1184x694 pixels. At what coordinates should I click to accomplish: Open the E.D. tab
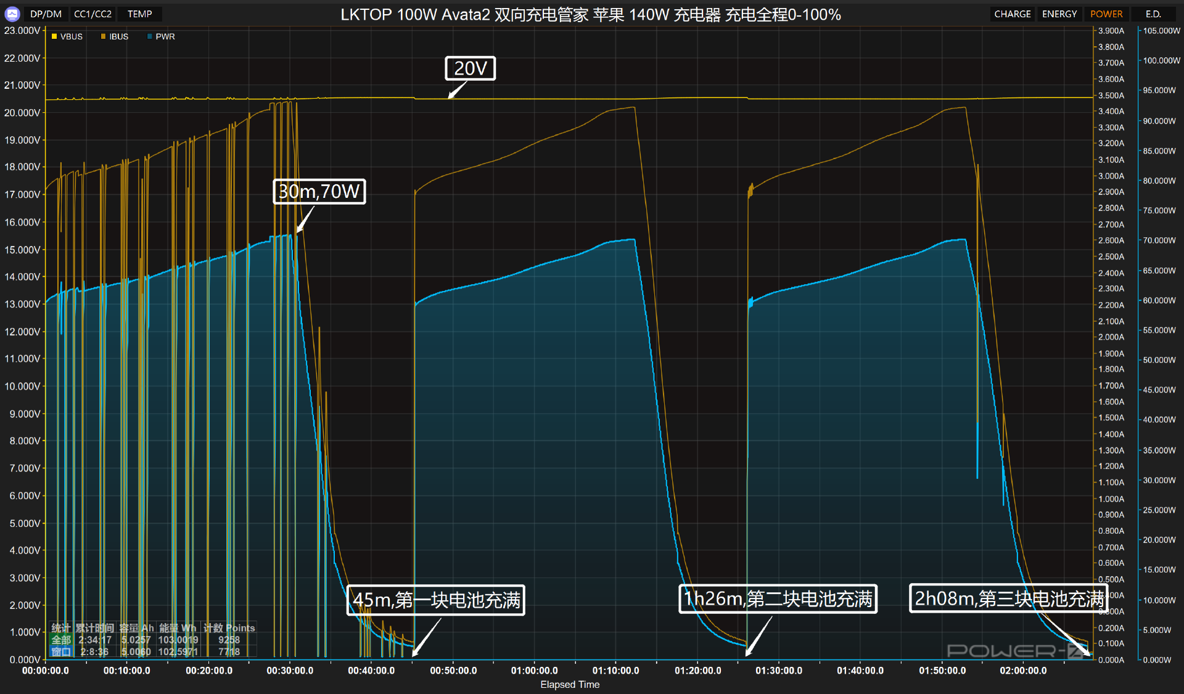click(x=1153, y=14)
